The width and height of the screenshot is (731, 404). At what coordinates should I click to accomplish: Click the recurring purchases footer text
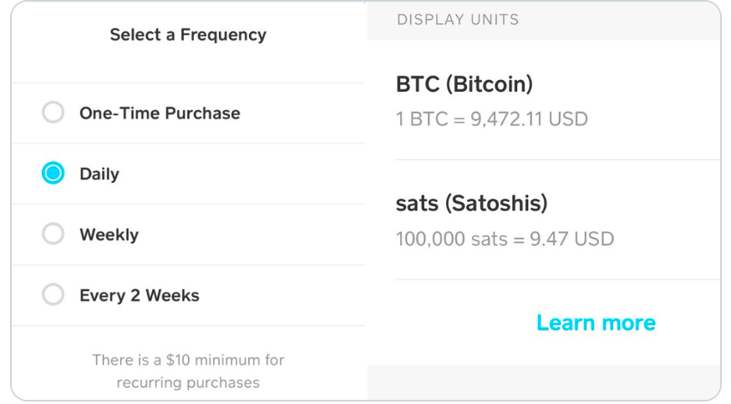click(x=188, y=383)
